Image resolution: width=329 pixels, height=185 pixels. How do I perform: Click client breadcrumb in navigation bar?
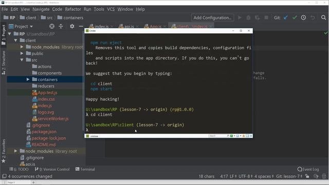tap(28, 17)
